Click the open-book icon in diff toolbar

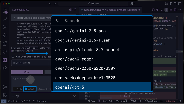click(171, 10)
